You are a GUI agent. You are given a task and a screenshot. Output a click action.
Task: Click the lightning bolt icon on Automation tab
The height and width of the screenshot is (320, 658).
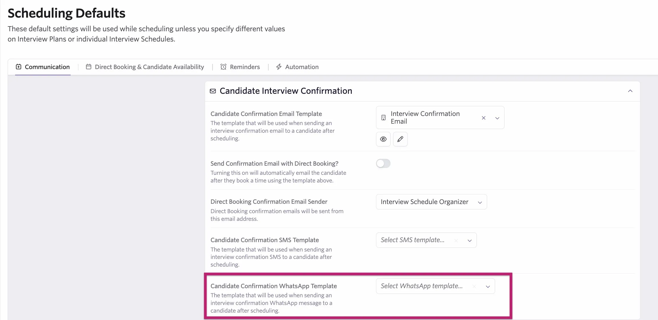(x=279, y=67)
